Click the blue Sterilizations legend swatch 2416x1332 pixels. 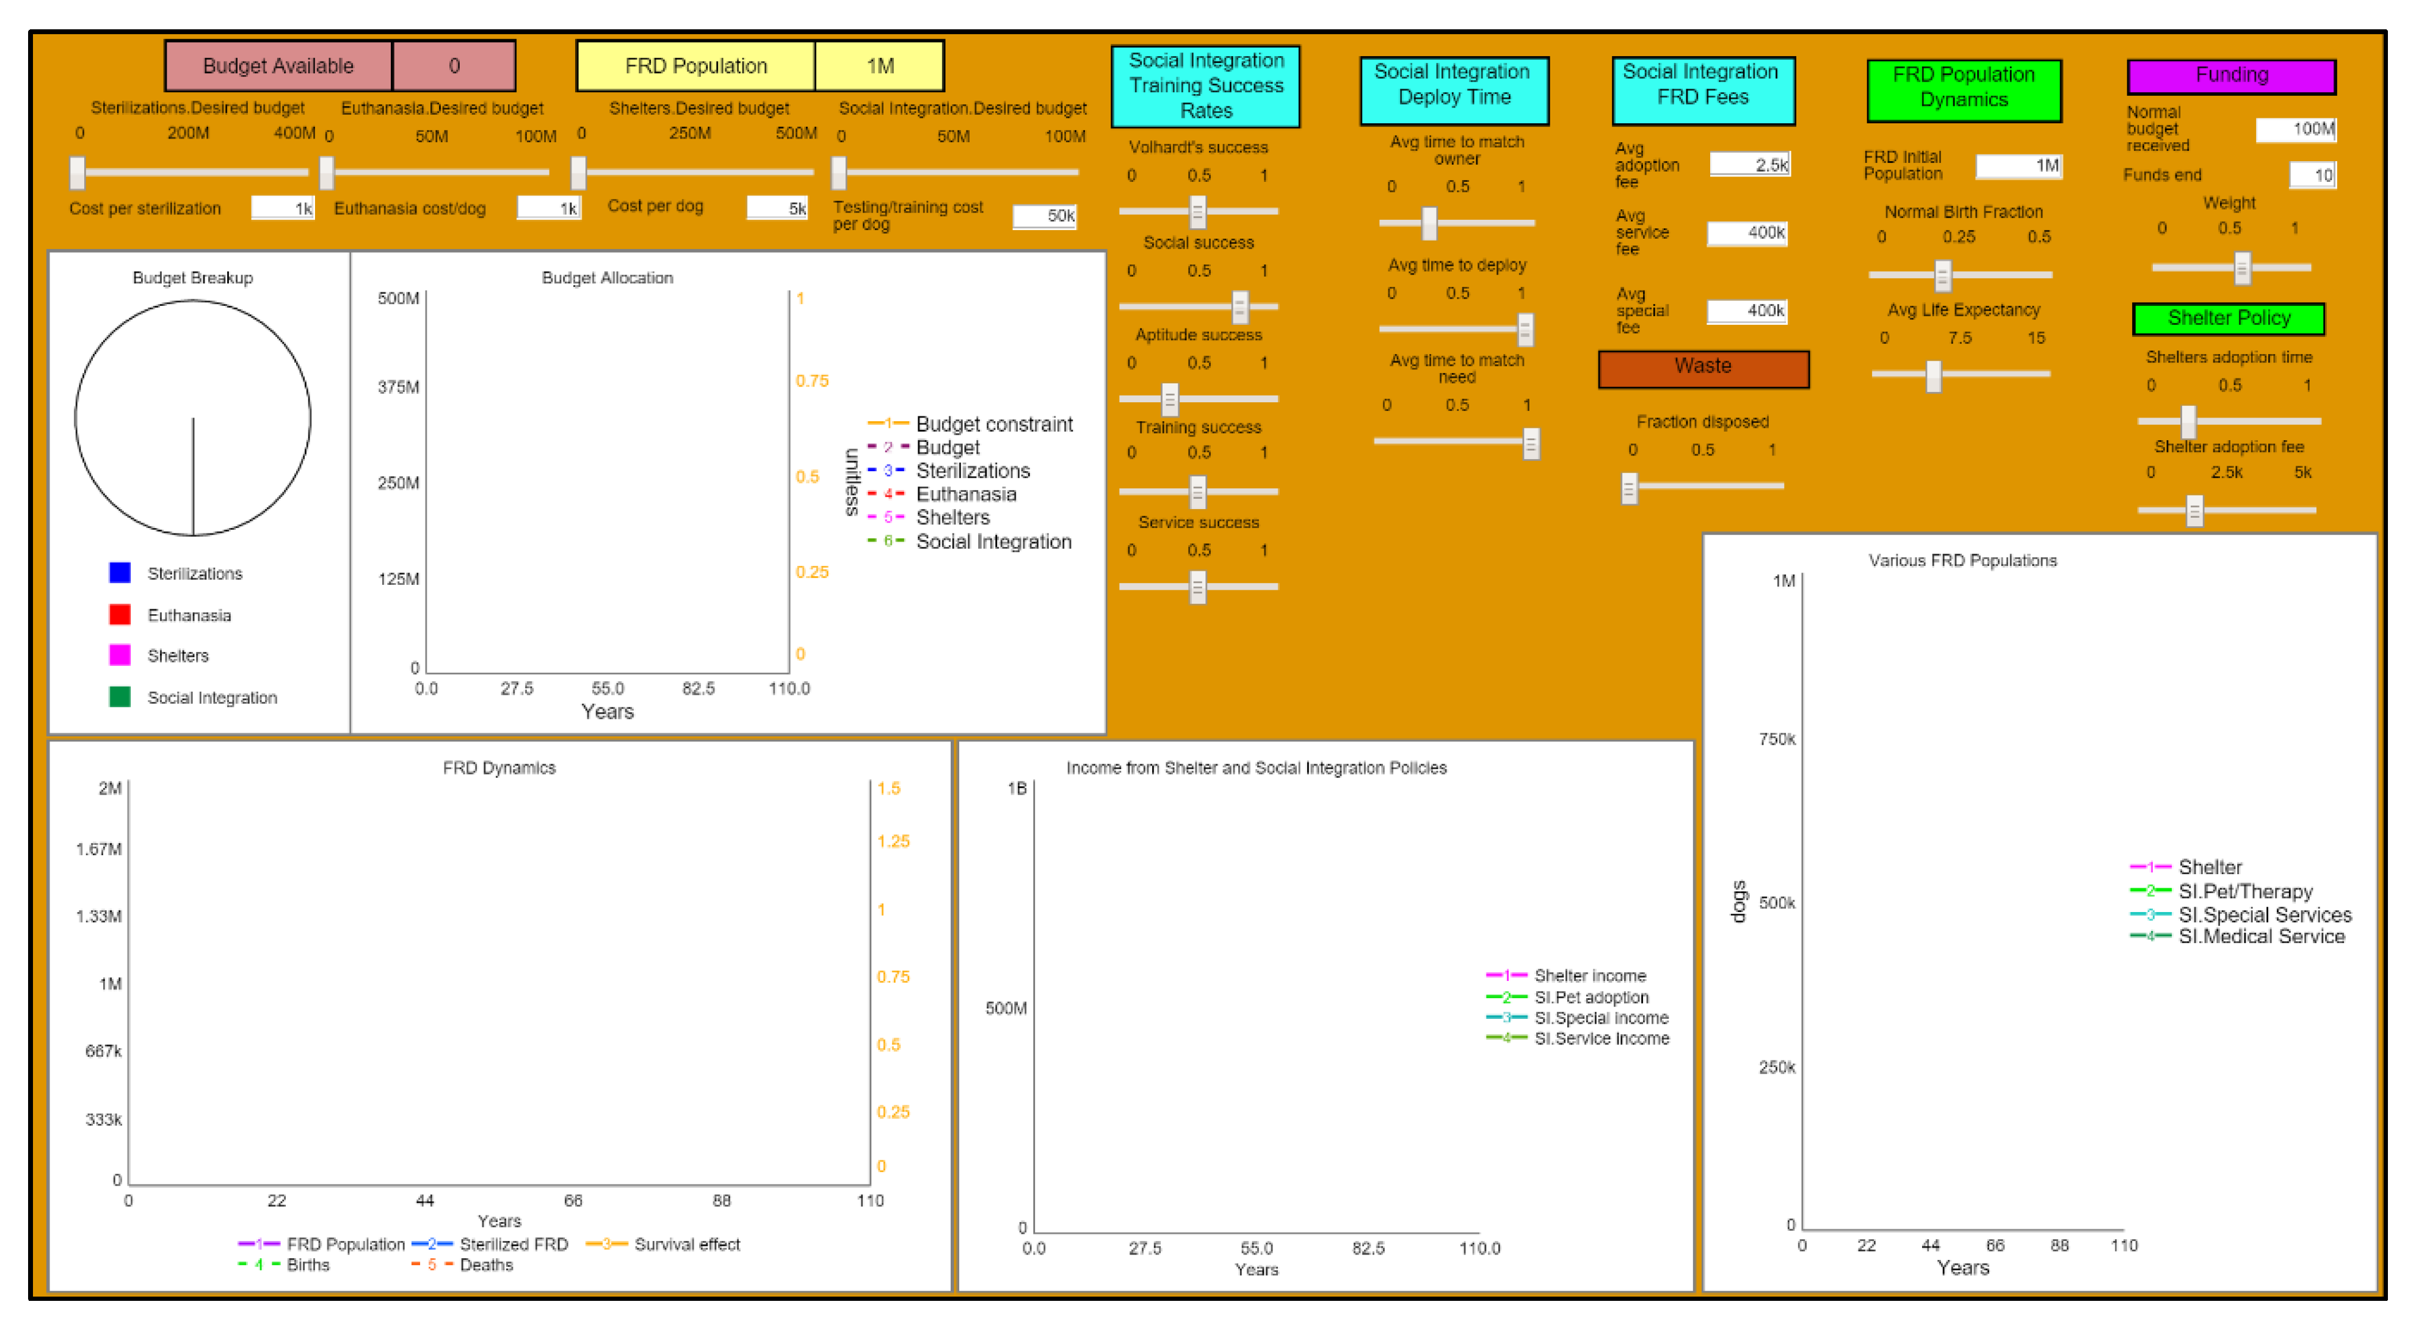[120, 573]
